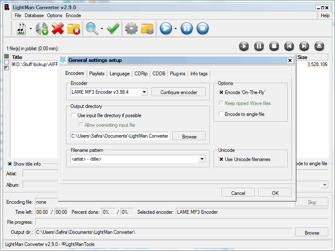Screen dimensions: 335x251
Task: Click the Title column header
Action: point(34,57)
